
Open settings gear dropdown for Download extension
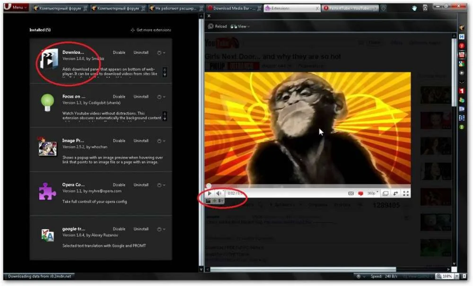(161, 53)
